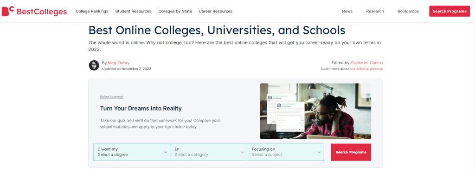Click the 'Take our quiz' description paragraph
Image resolution: width=475 pixels, height=172 pixels.
pos(160,123)
